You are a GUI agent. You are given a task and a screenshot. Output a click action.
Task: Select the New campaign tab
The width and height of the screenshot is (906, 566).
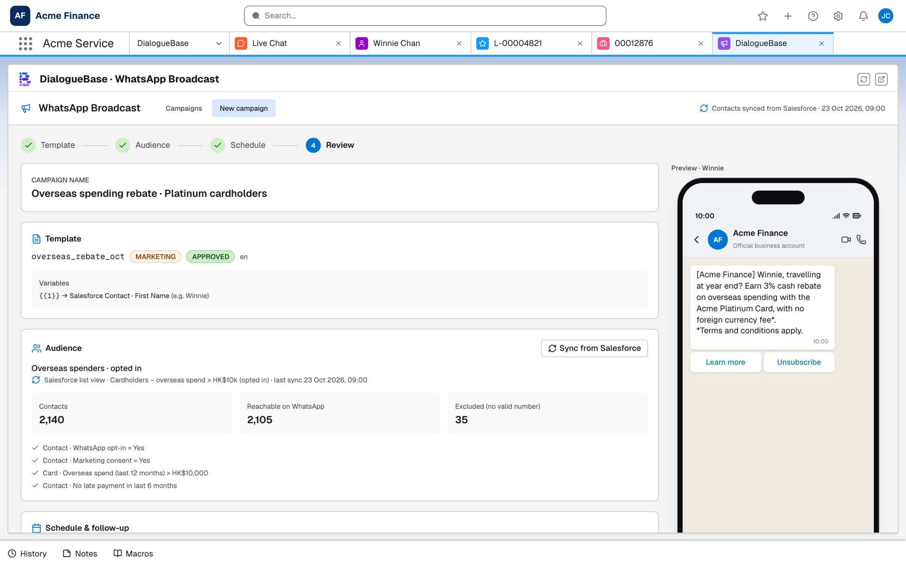(243, 108)
